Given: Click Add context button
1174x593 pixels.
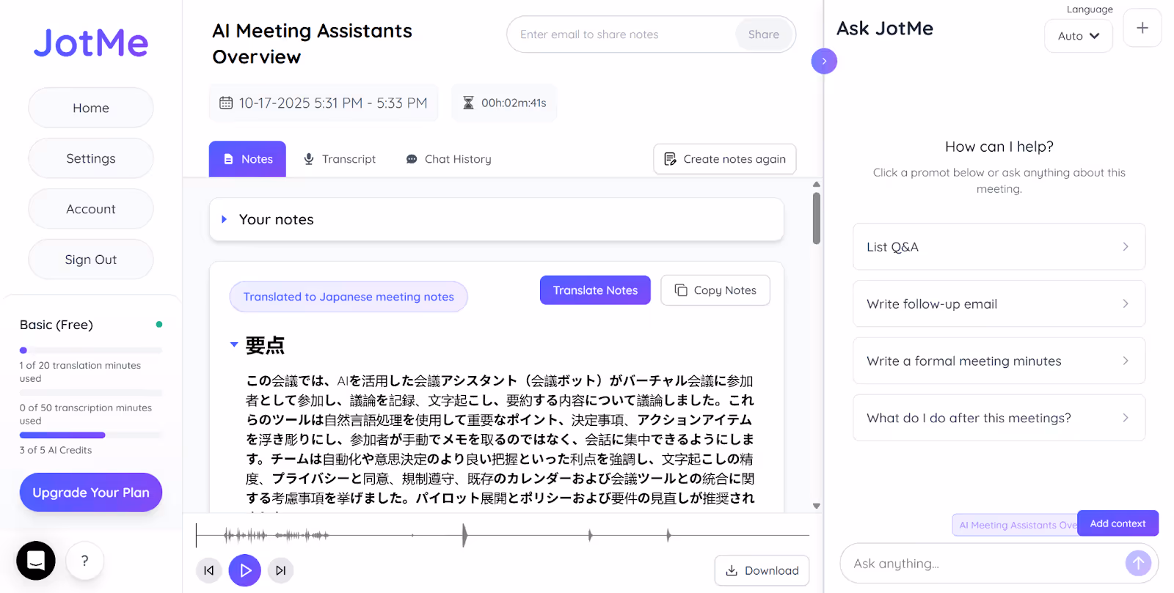Looking at the screenshot, I should click(1118, 523).
